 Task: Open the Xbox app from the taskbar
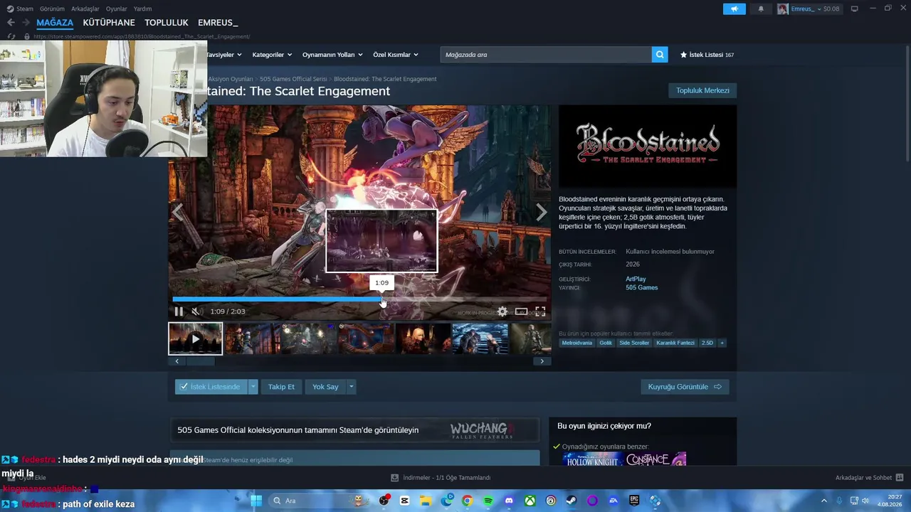coord(530,501)
